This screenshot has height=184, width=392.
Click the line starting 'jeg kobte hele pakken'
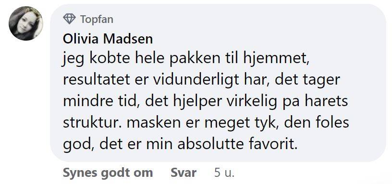coord(186,60)
